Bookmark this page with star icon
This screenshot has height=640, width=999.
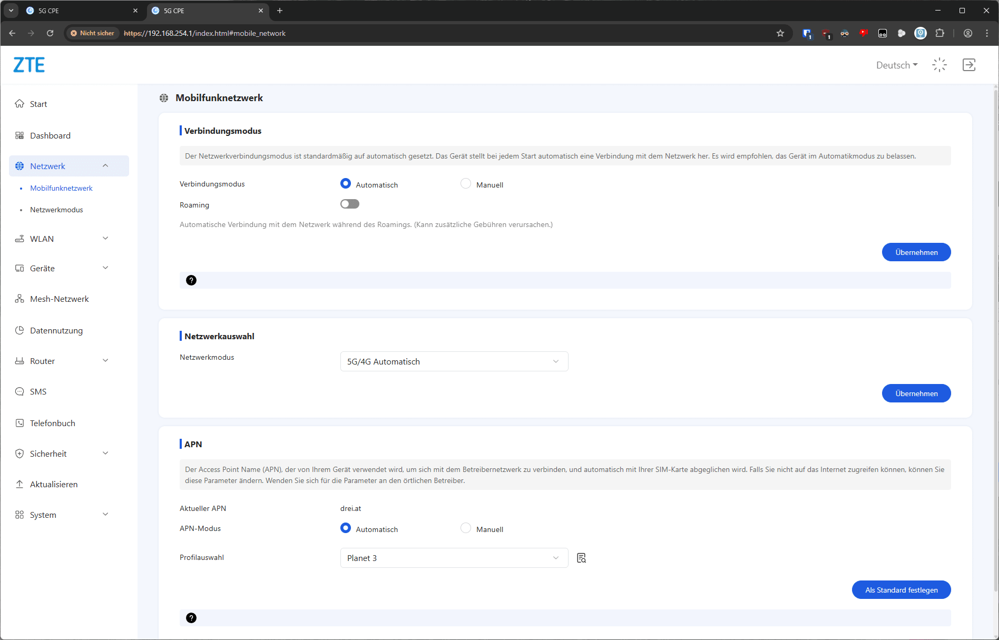pos(780,33)
